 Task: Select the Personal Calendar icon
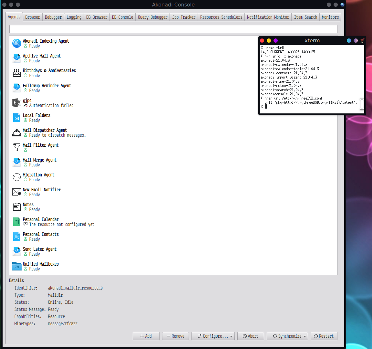click(17, 222)
